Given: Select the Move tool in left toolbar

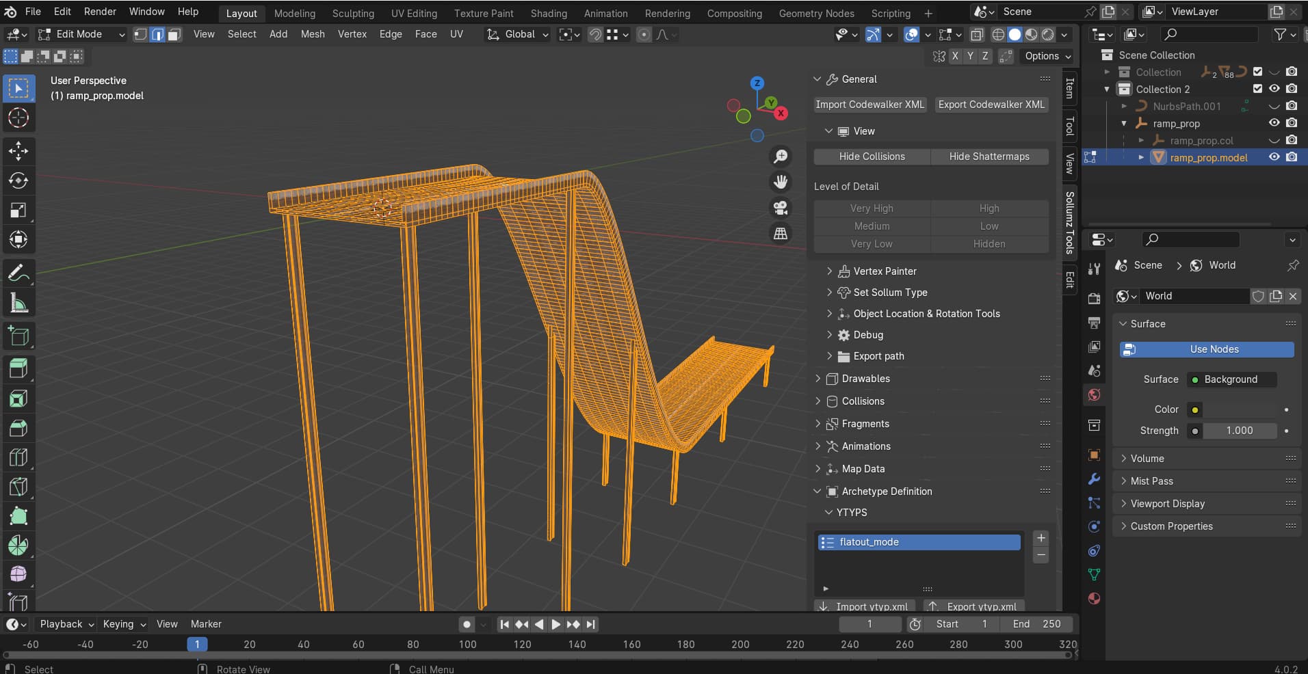Looking at the screenshot, I should [x=18, y=151].
